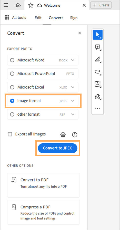Switch to the Sign tab
Screen dimensions: 120x230
[x=74, y=18]
